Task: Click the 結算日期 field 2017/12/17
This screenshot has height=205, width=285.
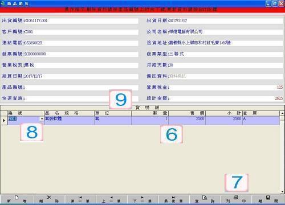Action: point(81,76)
